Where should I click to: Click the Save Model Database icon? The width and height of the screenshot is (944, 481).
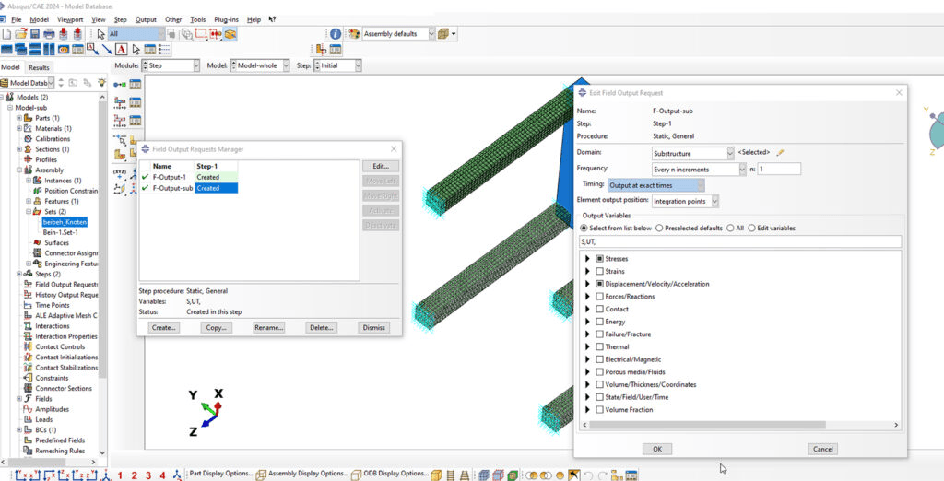[34, 34]
